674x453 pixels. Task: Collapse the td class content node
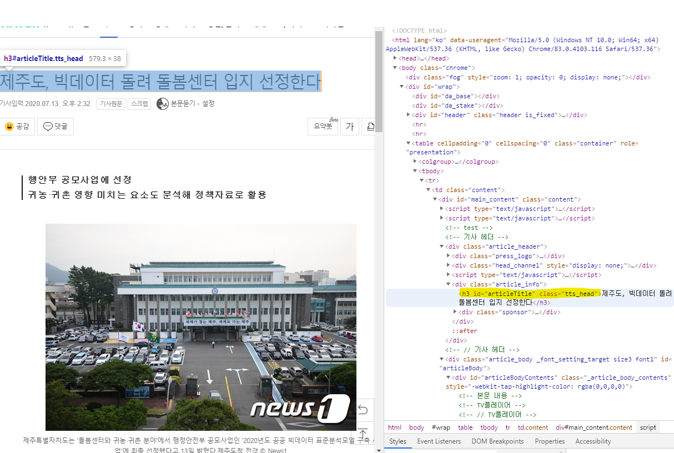point(428,190)
